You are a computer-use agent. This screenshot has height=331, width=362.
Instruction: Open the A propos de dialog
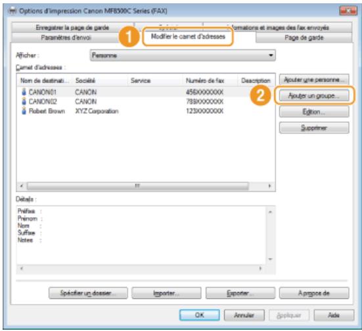pos(314,293)
